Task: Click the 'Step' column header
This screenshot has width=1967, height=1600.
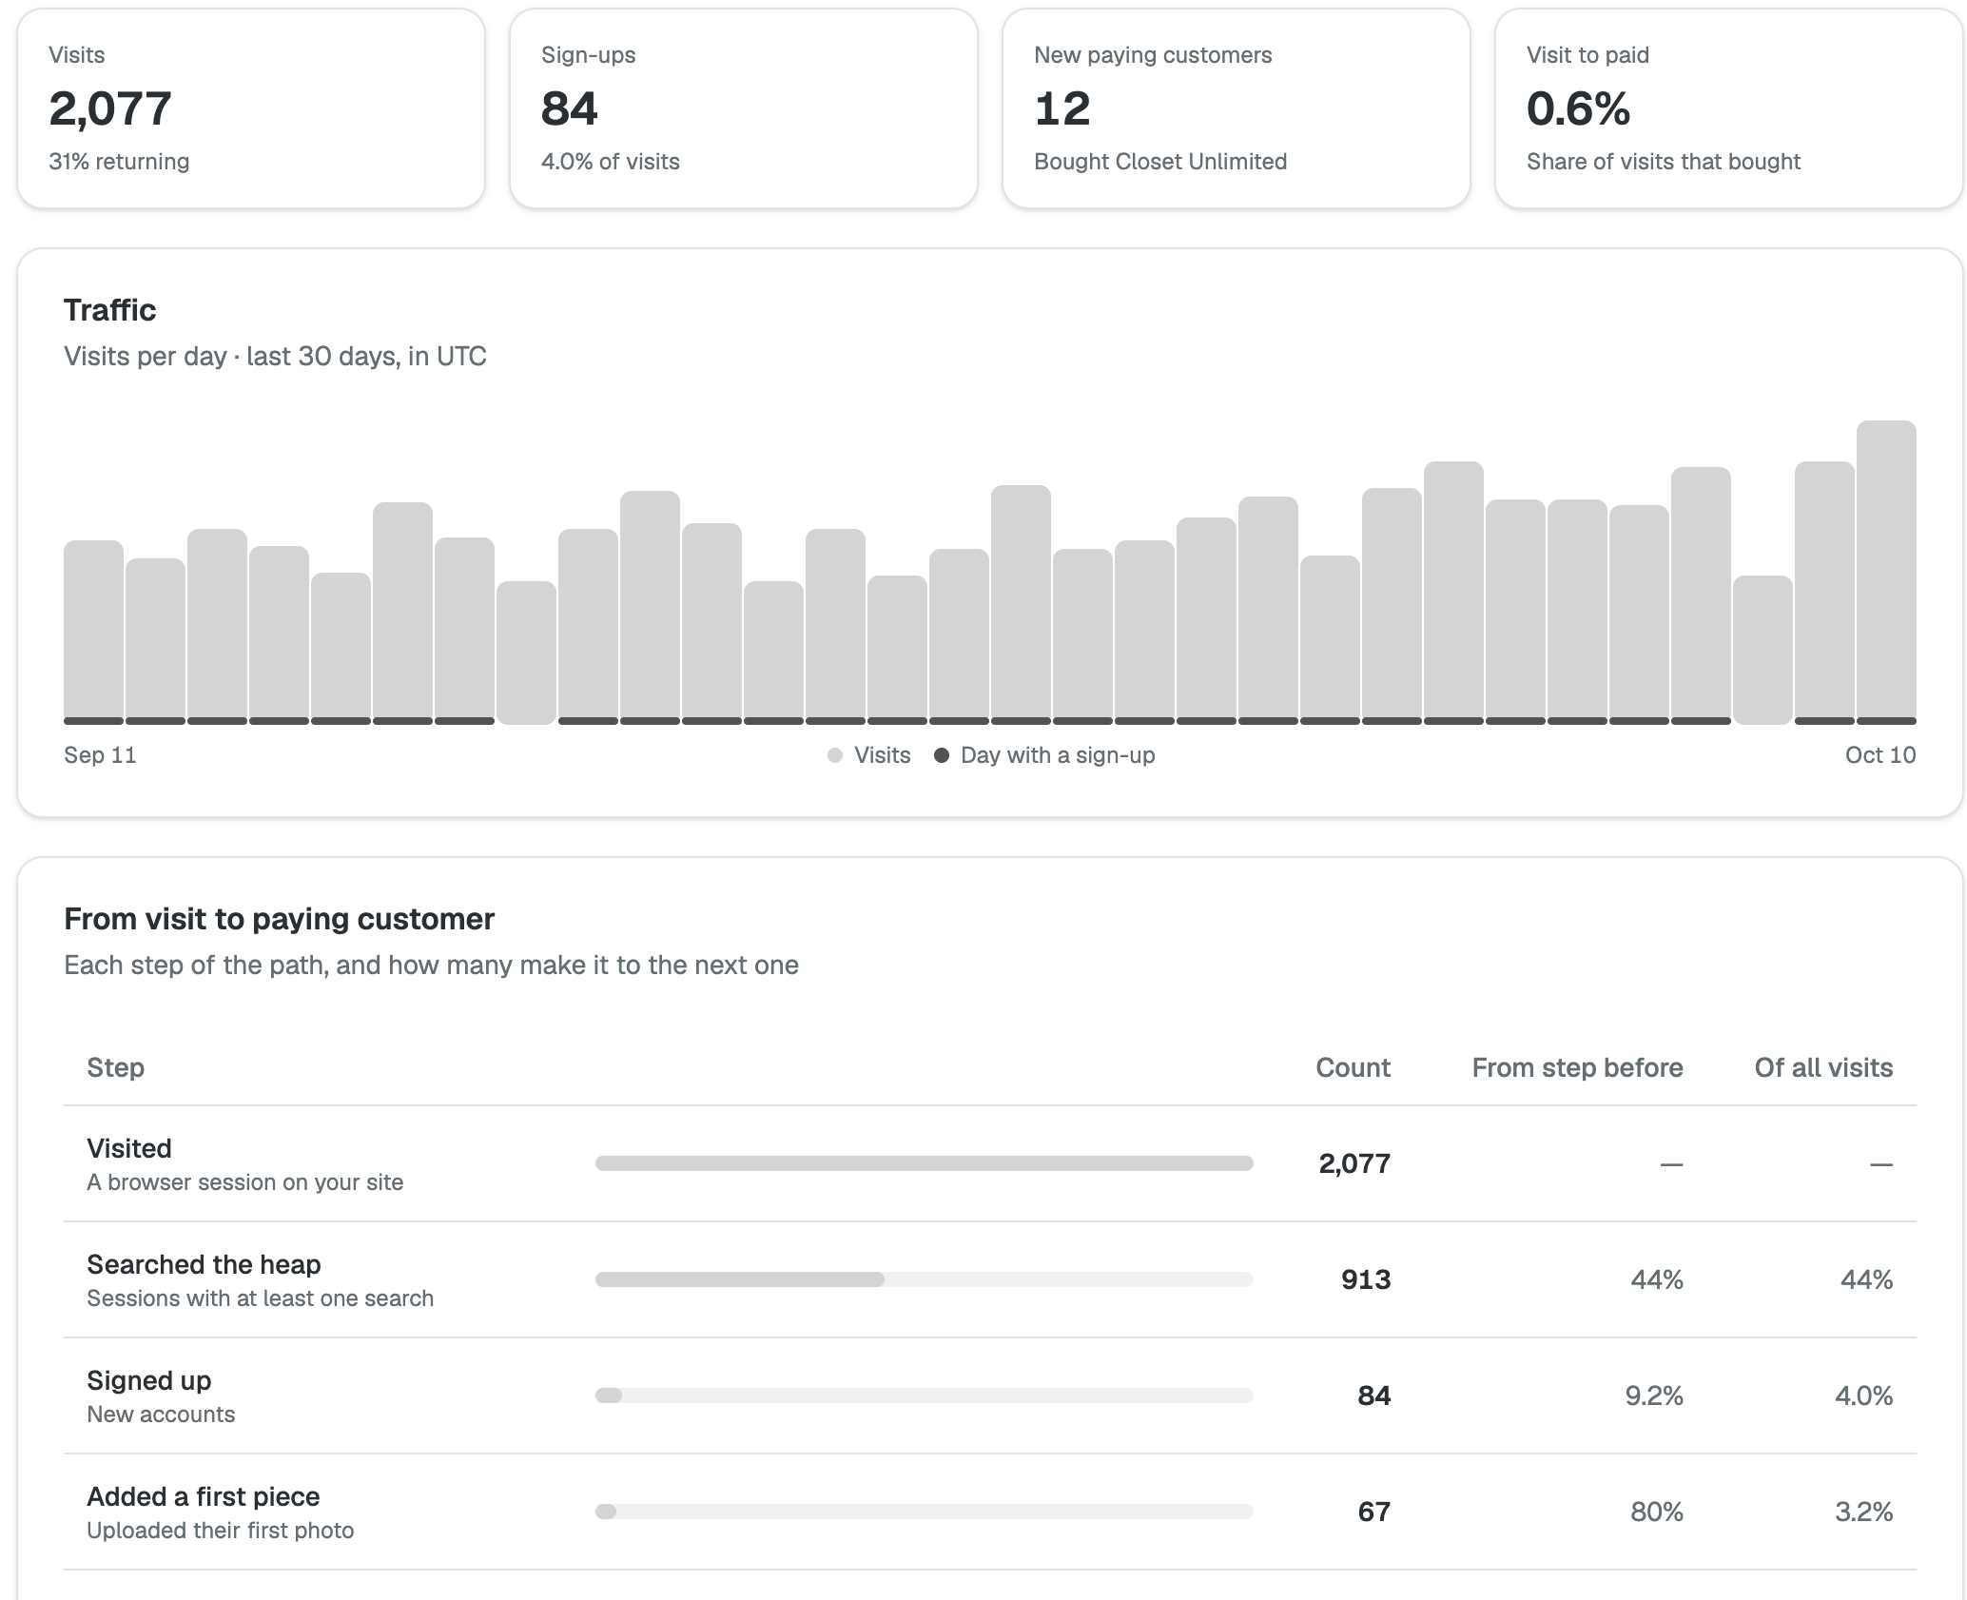Action: [116, 1067]
